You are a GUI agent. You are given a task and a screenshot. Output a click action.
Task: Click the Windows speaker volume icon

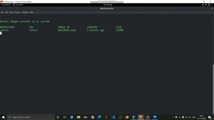pyautogui.click(x=190, y=117)
